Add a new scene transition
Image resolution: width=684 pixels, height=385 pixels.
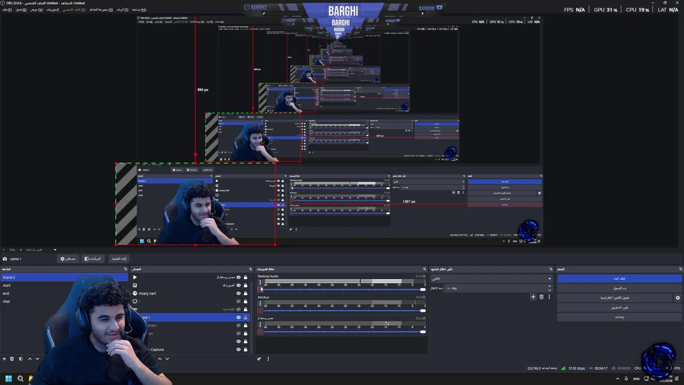(x=533, y=297)
